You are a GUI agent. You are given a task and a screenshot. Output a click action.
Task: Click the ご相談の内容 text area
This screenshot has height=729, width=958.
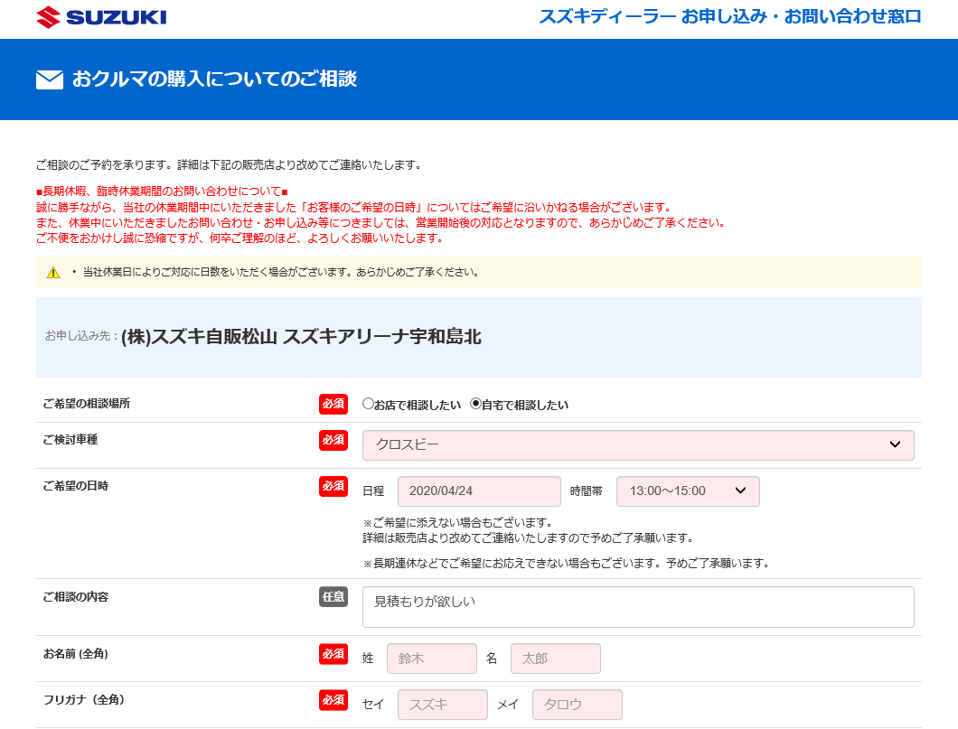click(x=638, y=607)
